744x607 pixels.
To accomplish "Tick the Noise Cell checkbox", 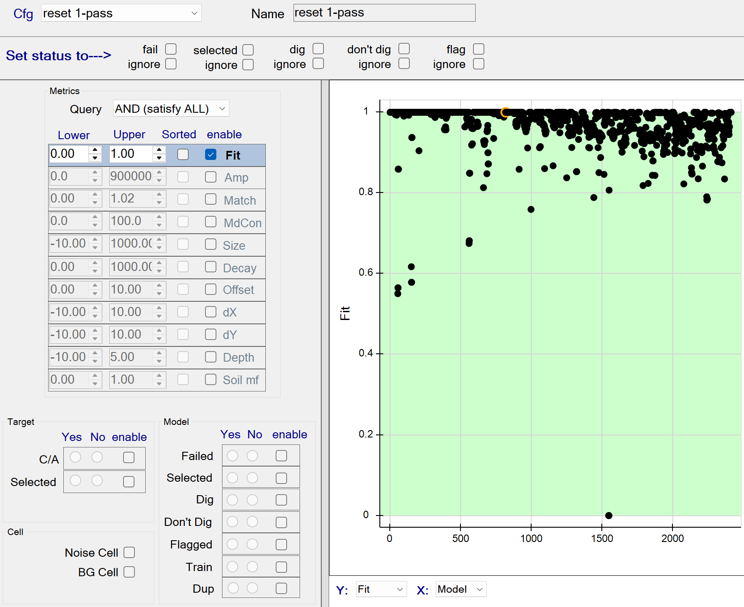I will coord(129,552).
